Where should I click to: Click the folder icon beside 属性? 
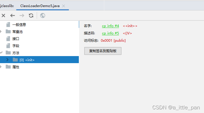pos(8,67)
